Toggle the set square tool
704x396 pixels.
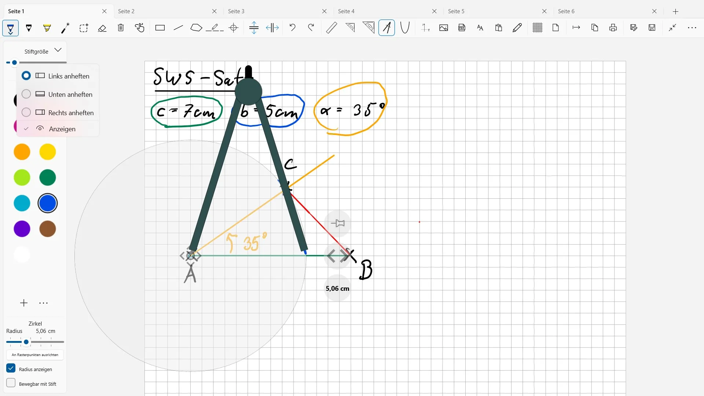pyautogui.click(x=350, y=28)
